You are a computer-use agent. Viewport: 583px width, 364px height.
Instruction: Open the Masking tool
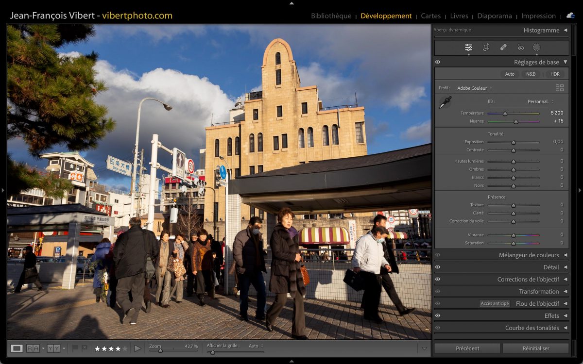pyautogui.click(x=536, y=47)
